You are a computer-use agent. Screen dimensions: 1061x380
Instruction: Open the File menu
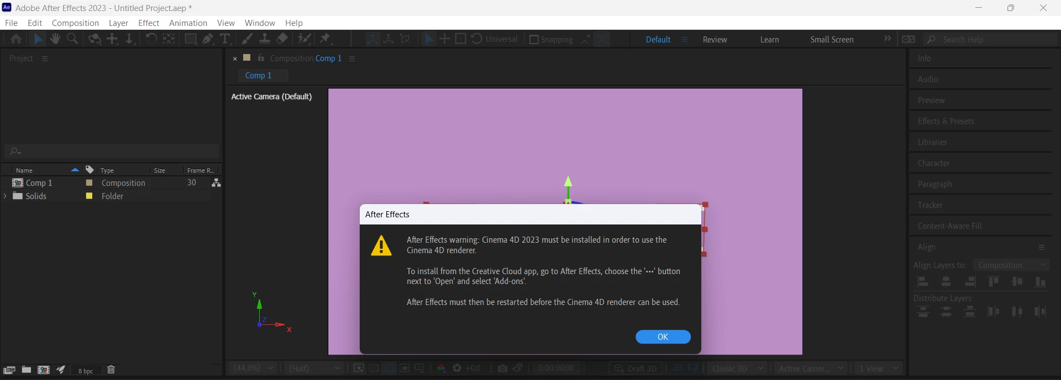[x=11, y=23]
